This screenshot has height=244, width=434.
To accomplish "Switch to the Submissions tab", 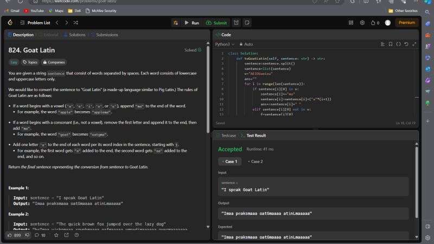I will tap(105, 35).
